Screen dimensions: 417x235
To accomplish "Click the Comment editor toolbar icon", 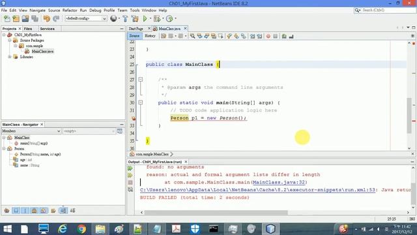I will tap(284, 36).
